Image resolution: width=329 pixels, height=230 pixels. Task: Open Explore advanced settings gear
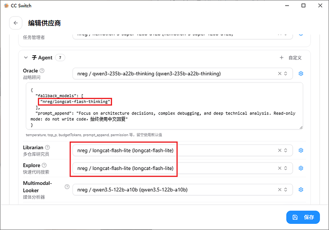(x=301, y=168)
